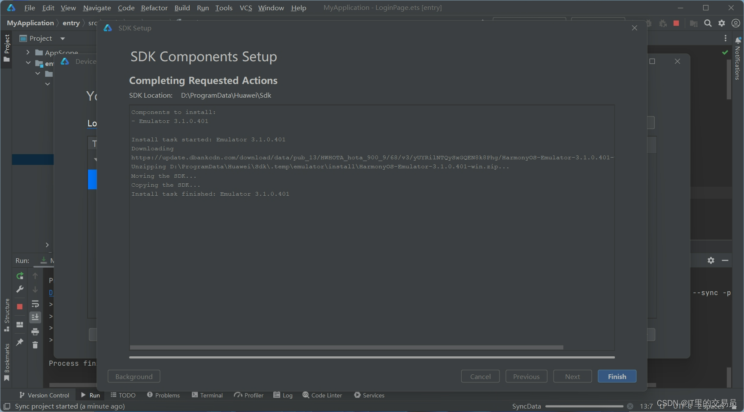Screen dimensions: 744x412
Task: Open the File menu
Action: coord(30,8)
